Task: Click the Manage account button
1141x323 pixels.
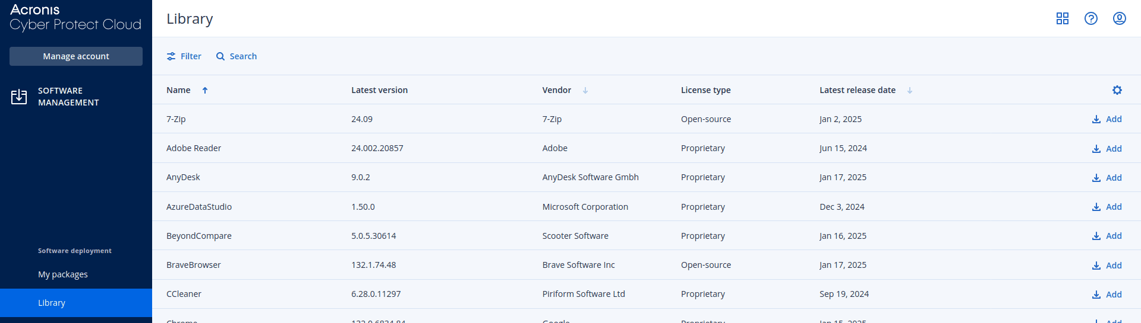Action: click(76, 56)
